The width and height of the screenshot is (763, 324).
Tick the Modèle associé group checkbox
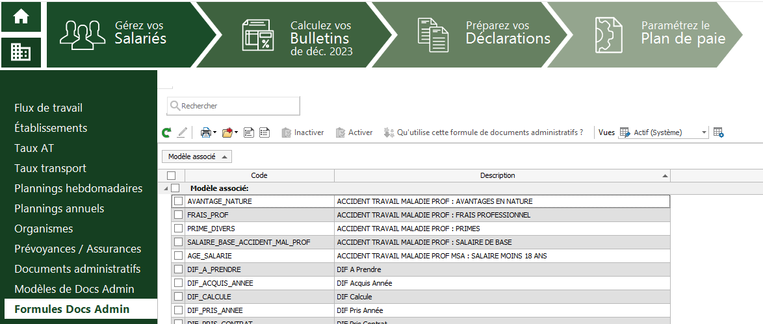175,188
